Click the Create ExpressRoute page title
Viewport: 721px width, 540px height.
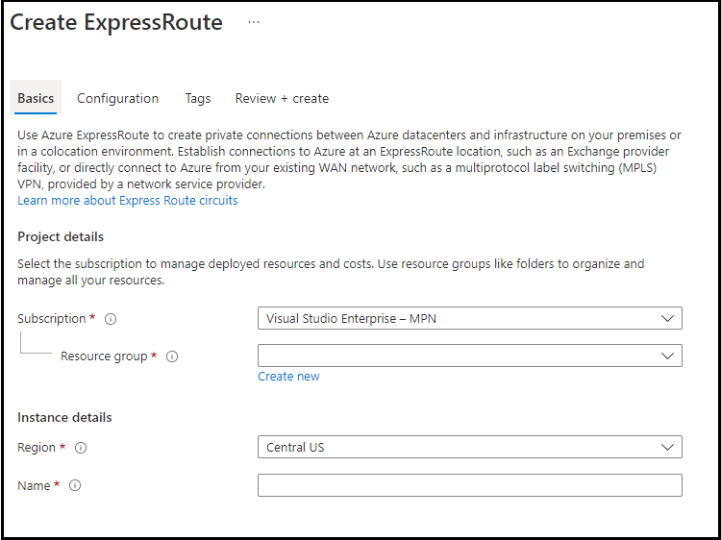tap(116, 23)
